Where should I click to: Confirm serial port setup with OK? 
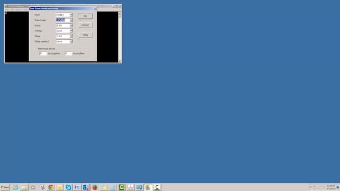pyautogui.click(x=85, y=16)
